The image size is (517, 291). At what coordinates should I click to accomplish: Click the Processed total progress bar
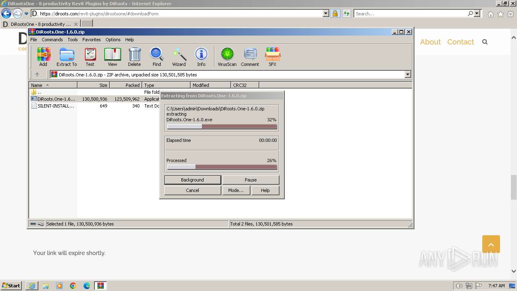pyautogui.click(x=222, y=167)
